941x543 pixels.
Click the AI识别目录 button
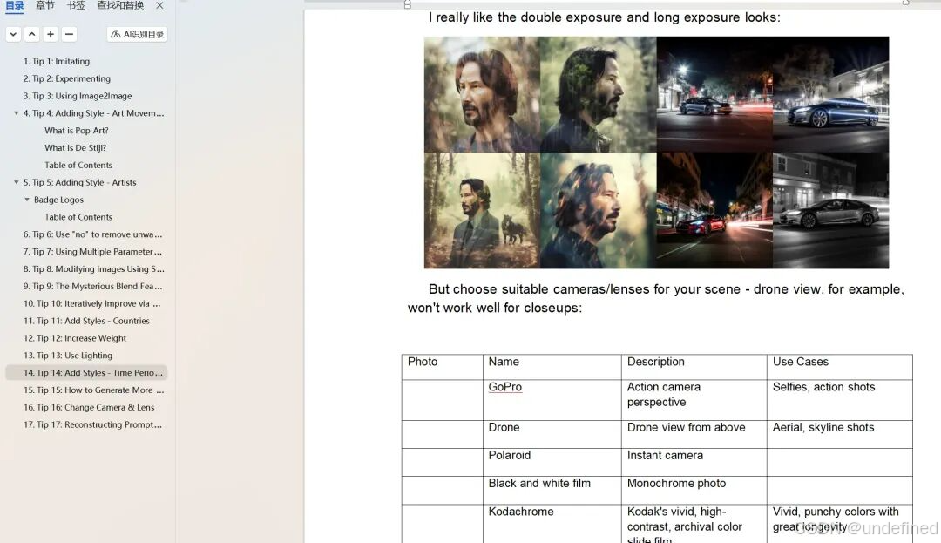[x=137, y=34]
